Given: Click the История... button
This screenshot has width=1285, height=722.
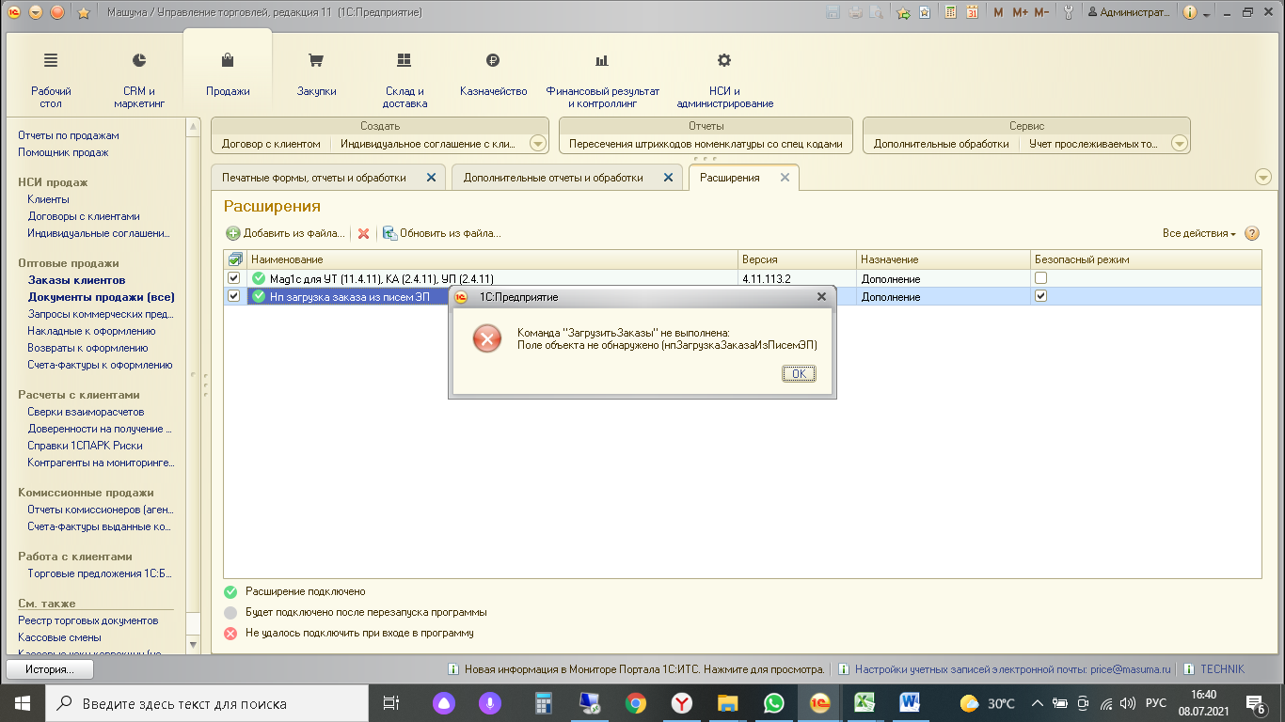Looking at the screenshot, I should 51,669.
